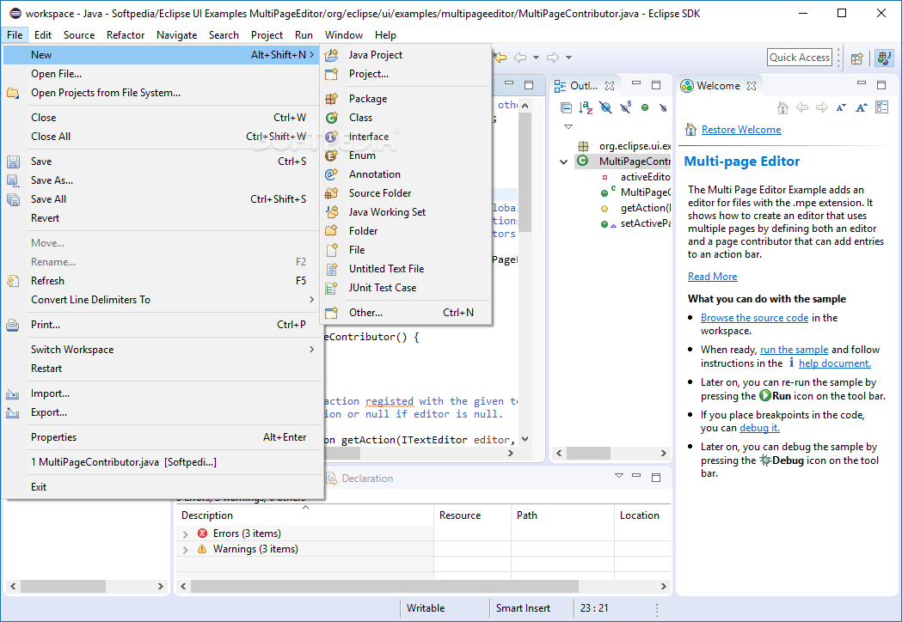Screen dimensions: 902x622
Task: Collapse the MultiPageContr class node in Outline
Action: (564, 162)
